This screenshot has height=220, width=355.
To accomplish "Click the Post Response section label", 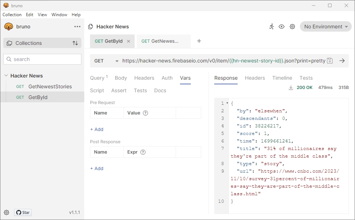I will point(105,142).
